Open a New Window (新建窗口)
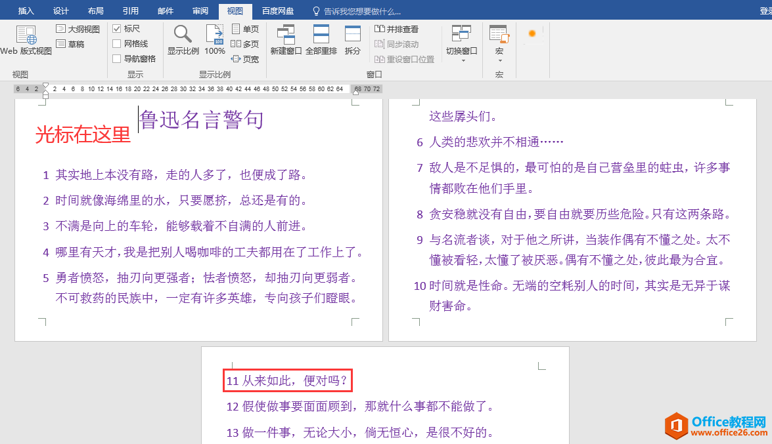 286,40
